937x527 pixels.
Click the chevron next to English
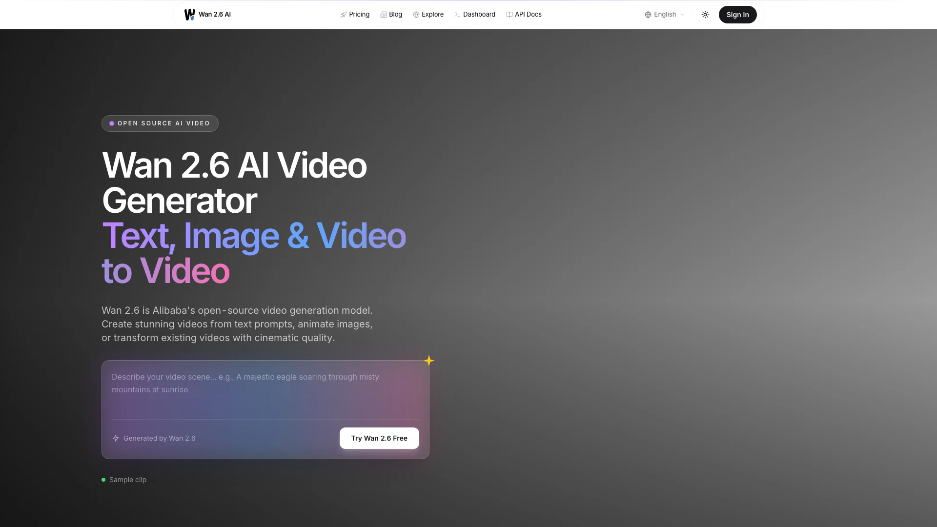682,15
